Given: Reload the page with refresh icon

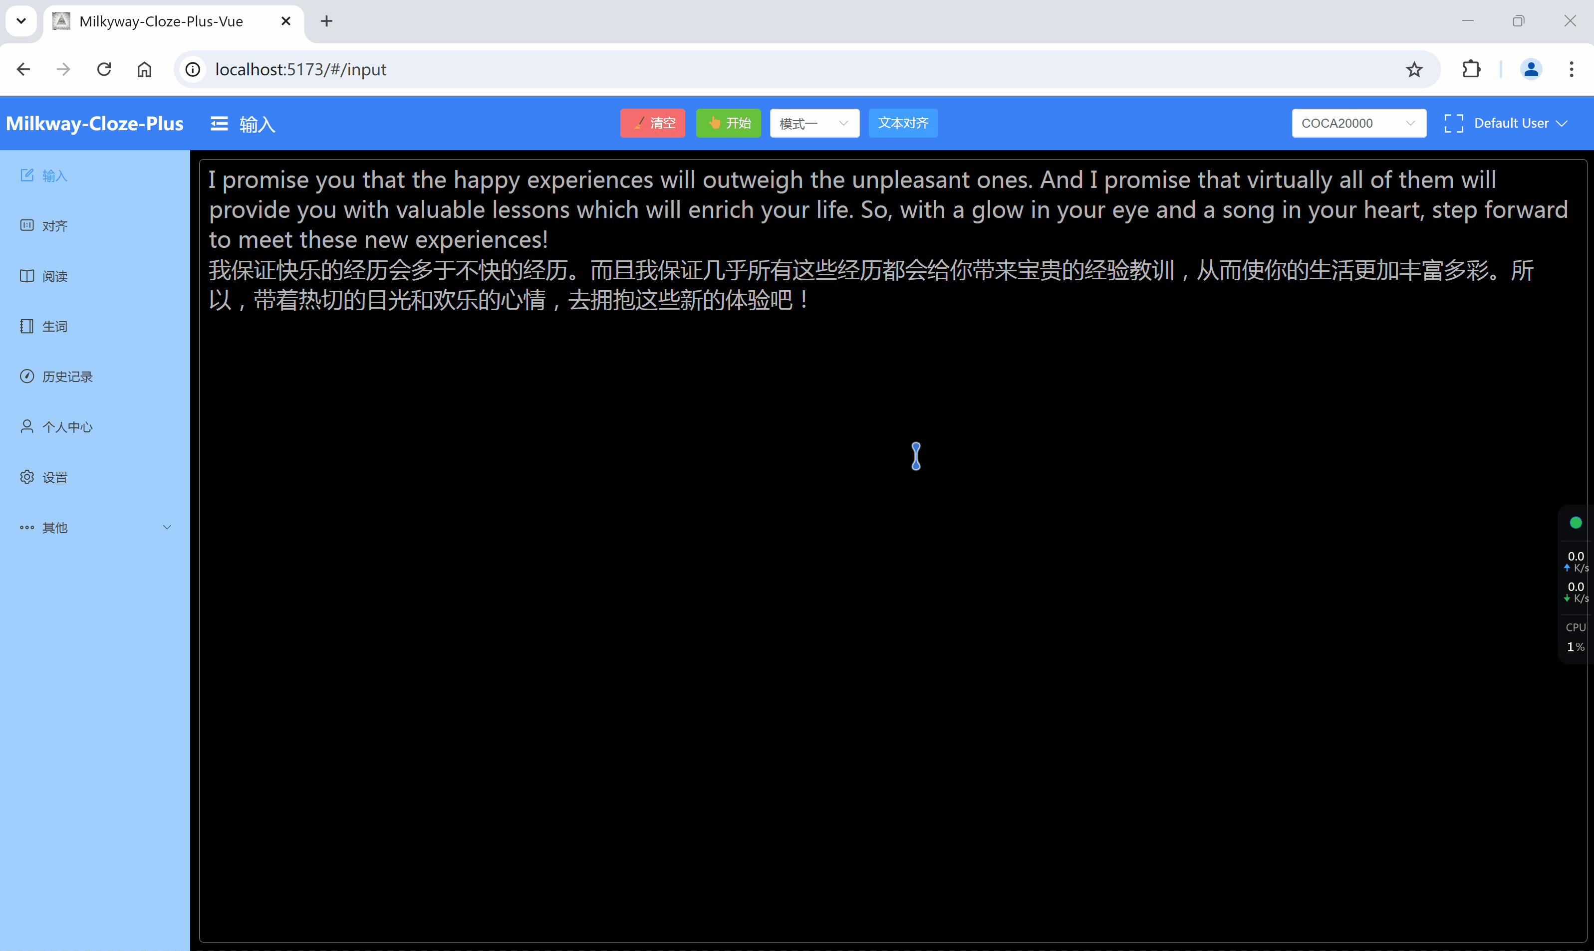Looking at the screenshot, I should point(104,69).
